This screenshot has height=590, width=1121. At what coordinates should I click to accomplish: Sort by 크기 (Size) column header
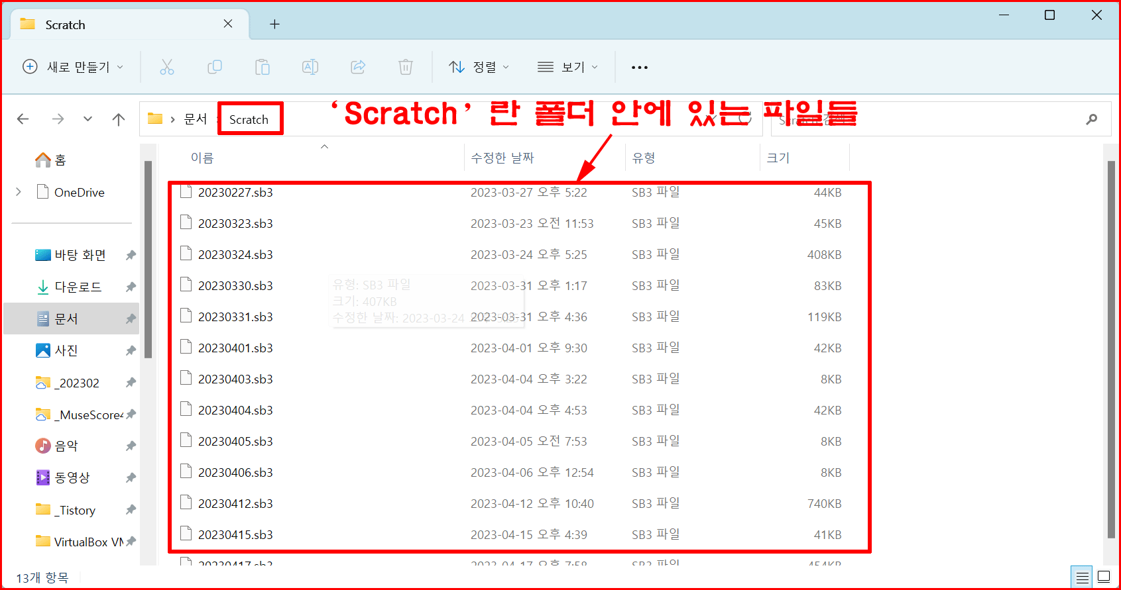778,158
